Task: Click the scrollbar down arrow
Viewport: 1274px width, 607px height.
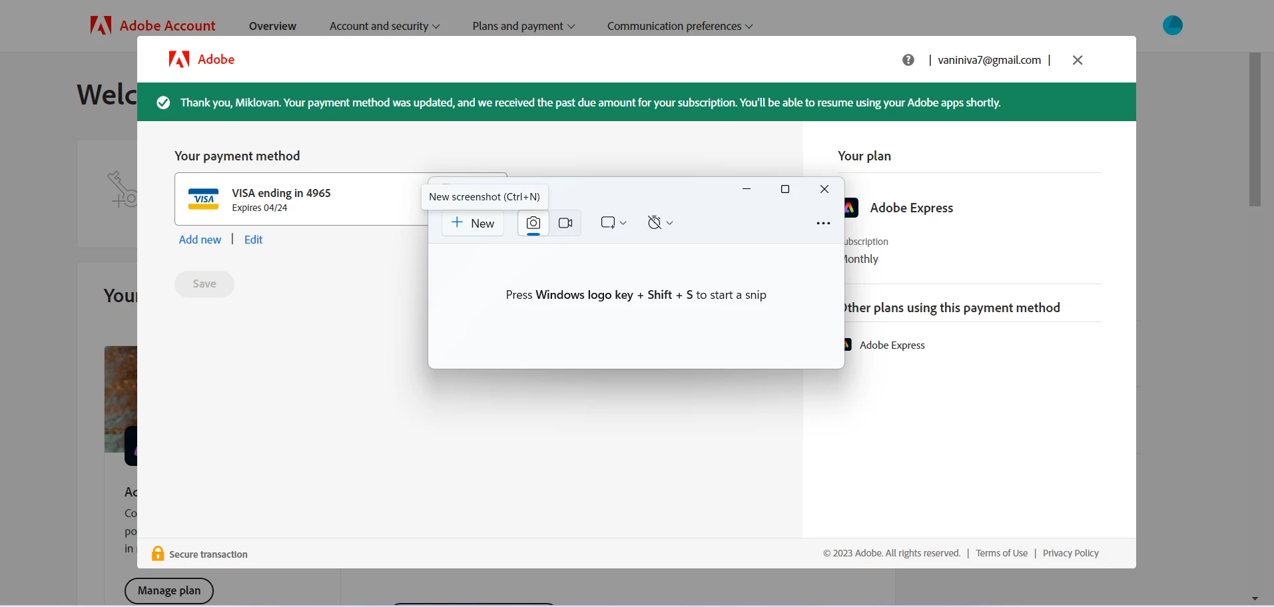Action: pyautogui.click(x=1255, y=599)
